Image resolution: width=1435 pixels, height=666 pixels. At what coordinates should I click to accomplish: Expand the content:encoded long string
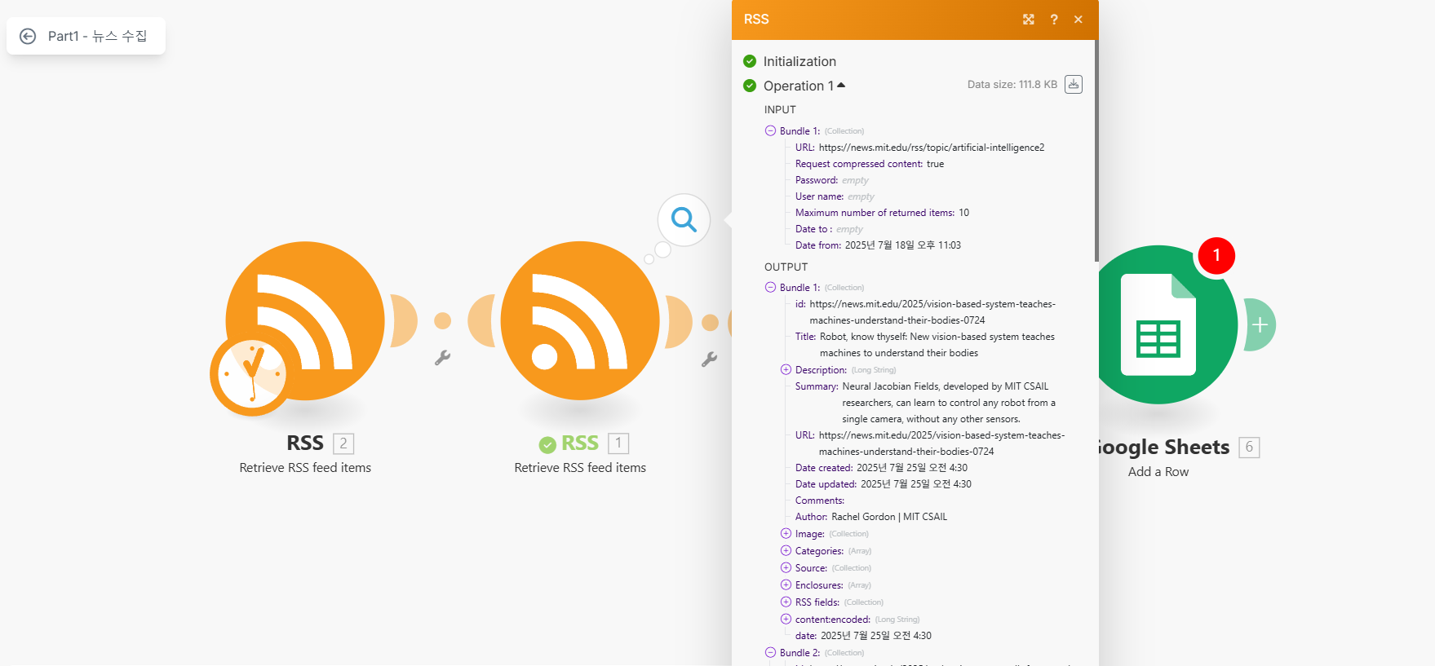tap(786, 619)
